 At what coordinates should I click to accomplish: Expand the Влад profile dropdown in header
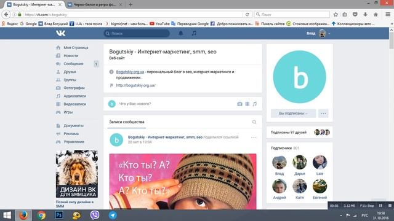318,33
